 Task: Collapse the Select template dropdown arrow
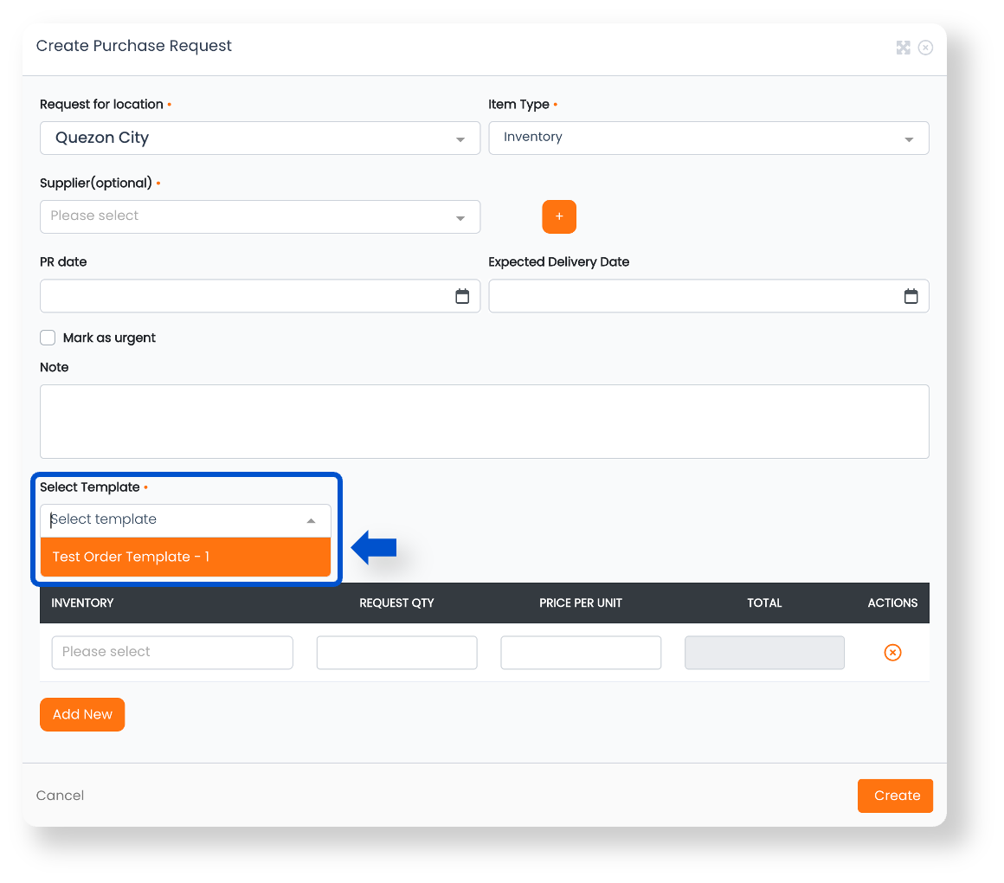click(x=312, y=520)
